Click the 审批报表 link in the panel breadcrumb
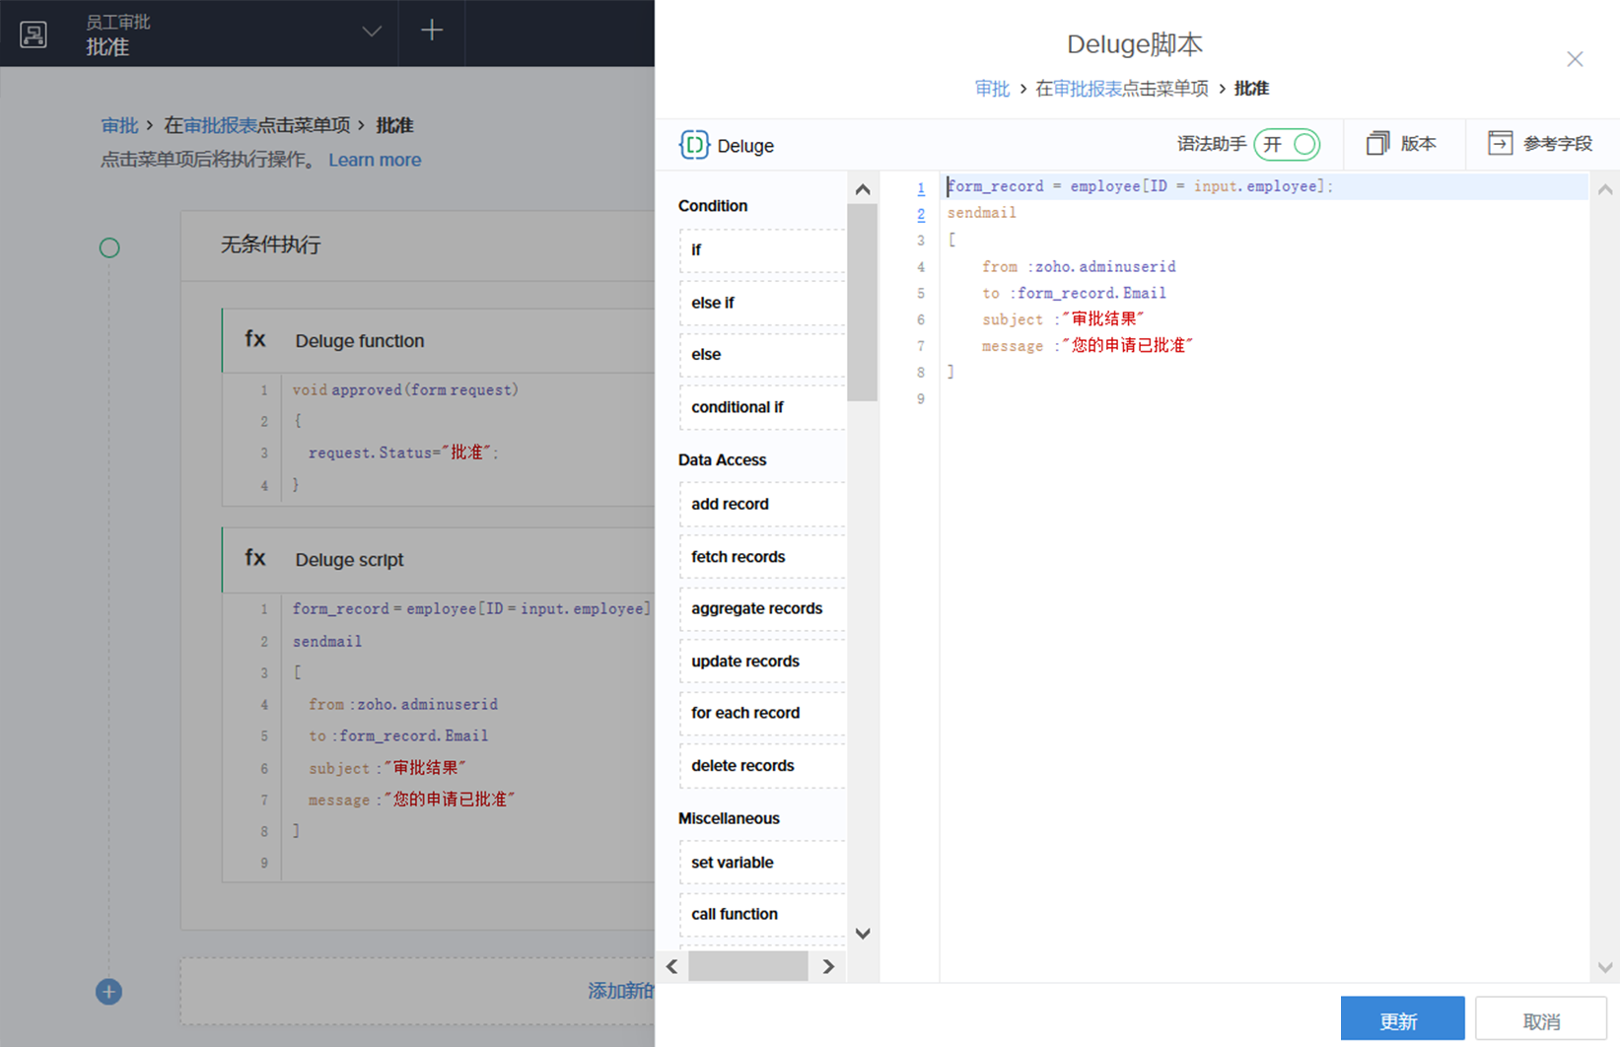Image resolution: width=1620 pixels, height=1047 pixels. (x=1088, y=89)
